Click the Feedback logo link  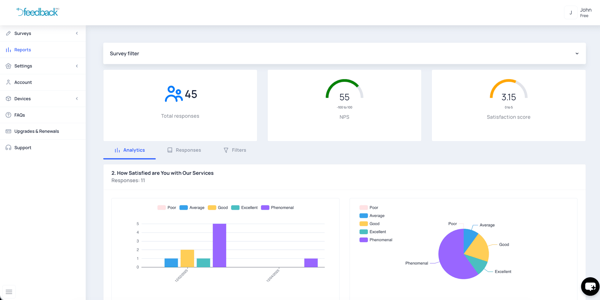38,12
